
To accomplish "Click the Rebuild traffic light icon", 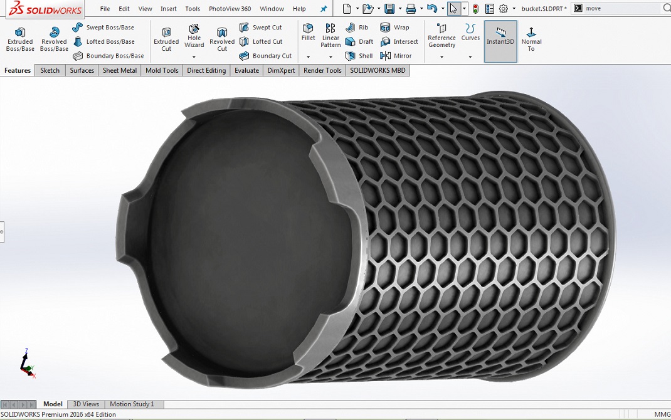I will [x=475, y=9].
